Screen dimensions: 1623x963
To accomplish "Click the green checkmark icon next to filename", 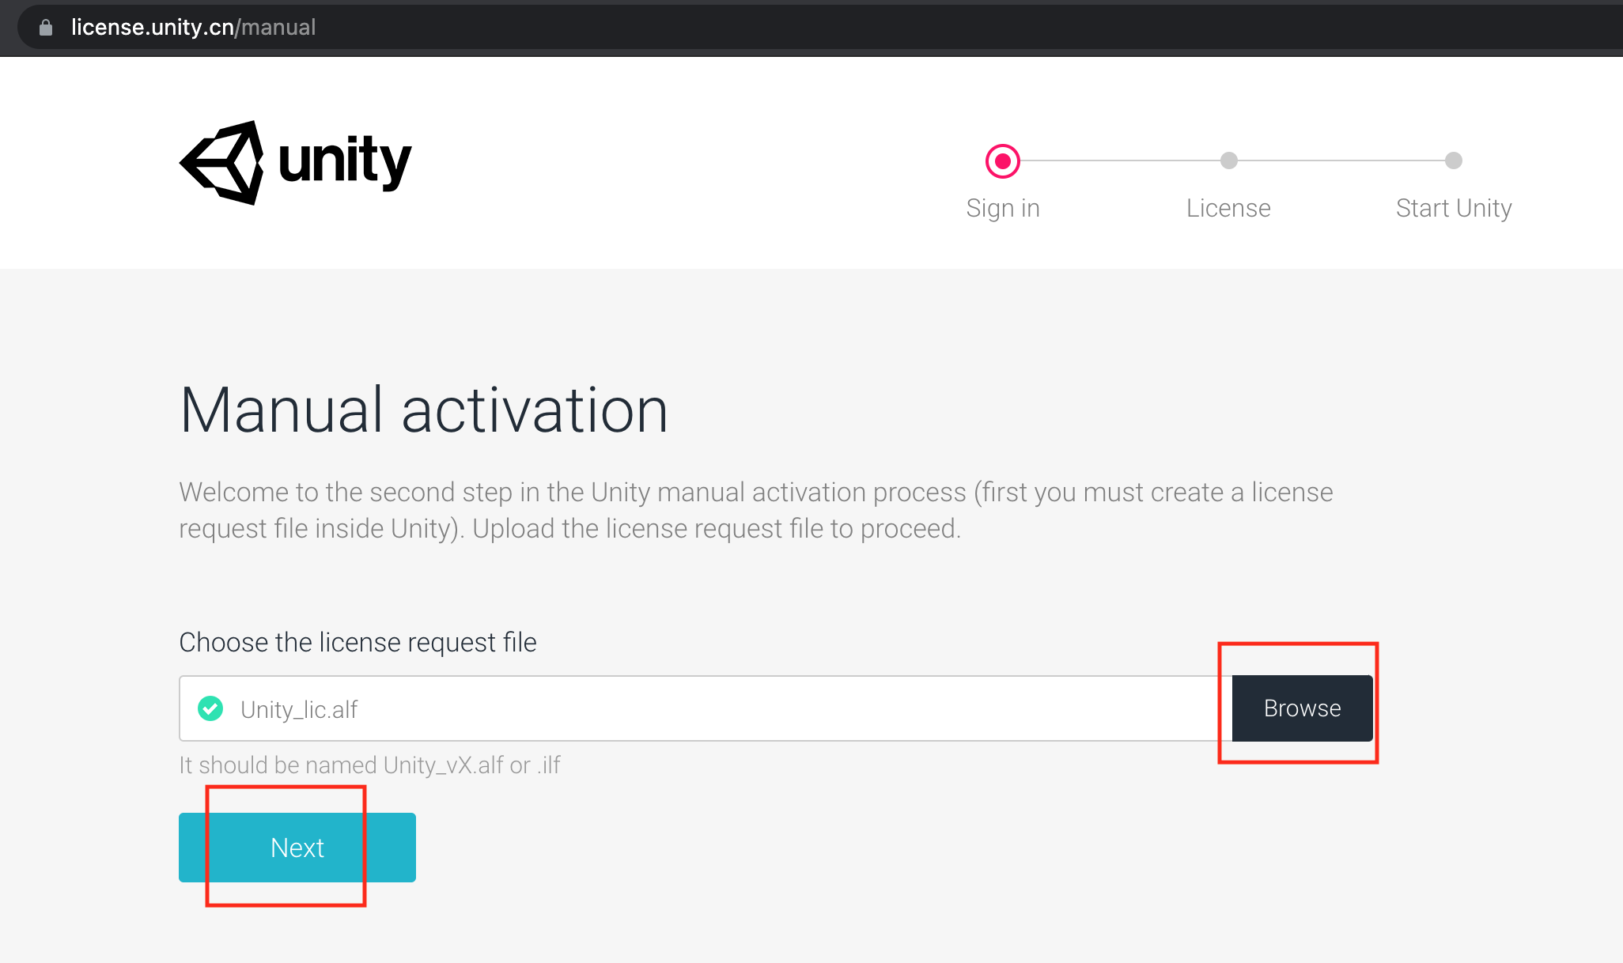I will tap(212, 708).
